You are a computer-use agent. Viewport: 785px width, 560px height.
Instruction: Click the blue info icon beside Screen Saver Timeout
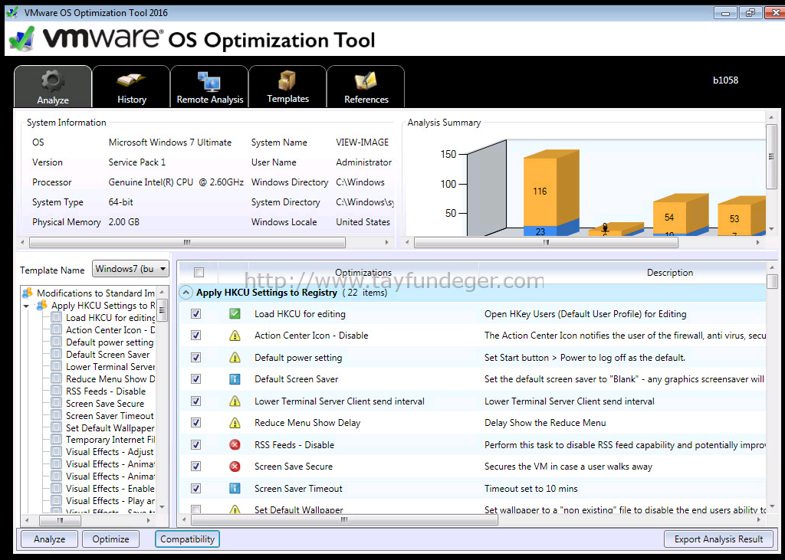click(x=235, y=488)
